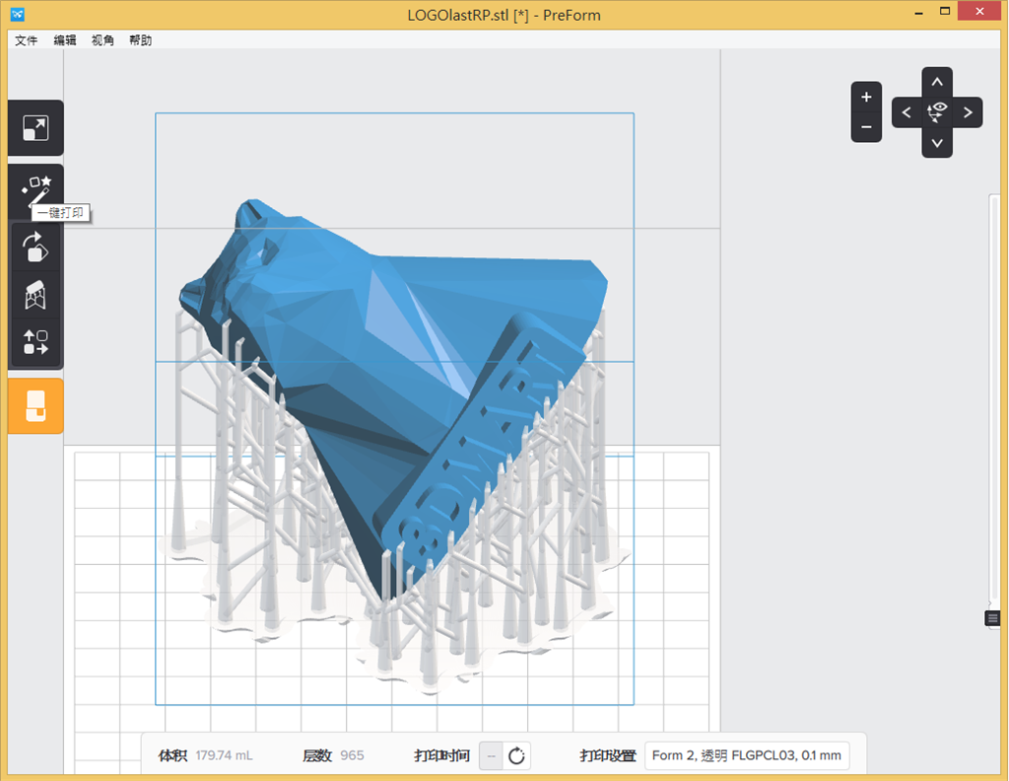Select the size/scale tool

pyautogui.click(x=35, y=127)
